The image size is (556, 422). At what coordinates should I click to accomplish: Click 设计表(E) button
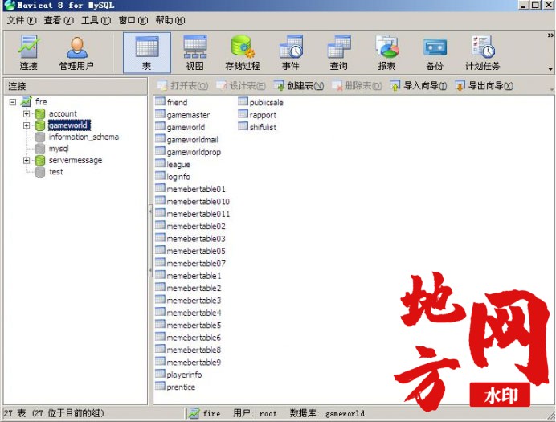pos(241,85)
